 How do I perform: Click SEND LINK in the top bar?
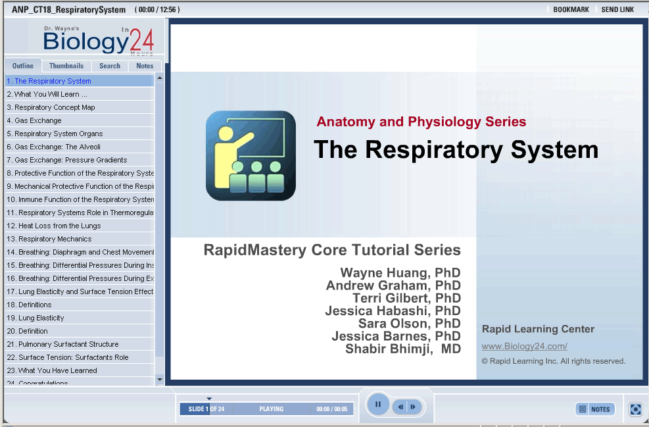pos(617,10)
